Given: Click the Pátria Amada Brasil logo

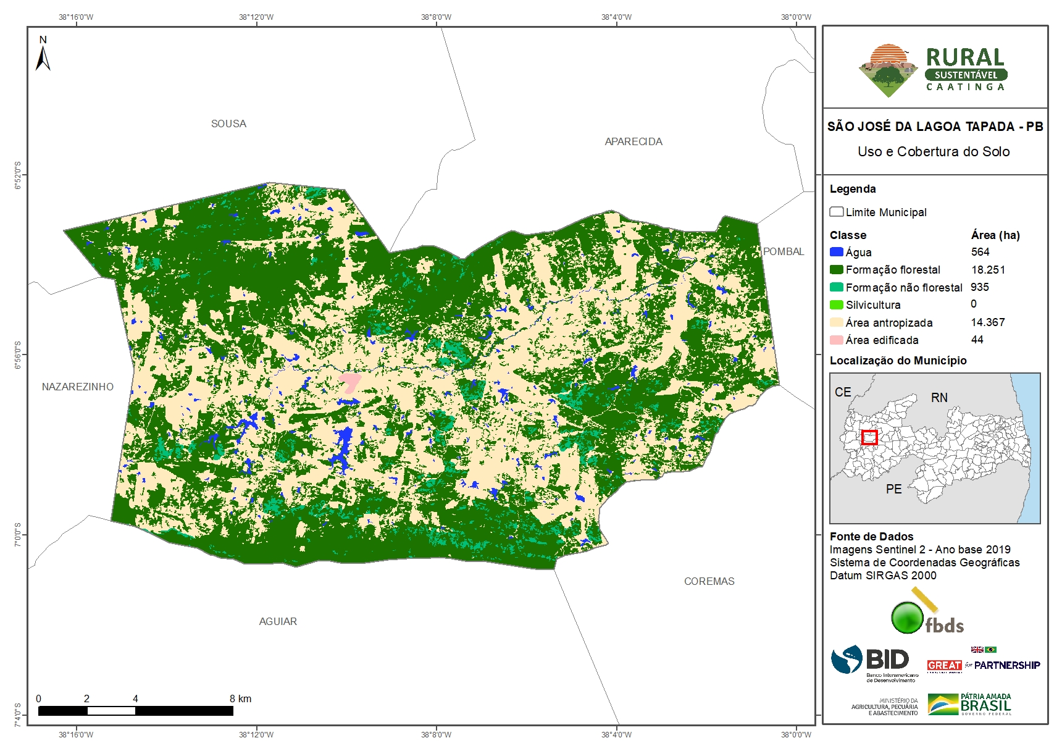Looking at the screenshot, I should coord(969,704).
